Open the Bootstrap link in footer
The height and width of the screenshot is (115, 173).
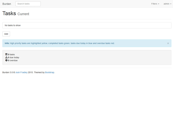click(50, 72)
